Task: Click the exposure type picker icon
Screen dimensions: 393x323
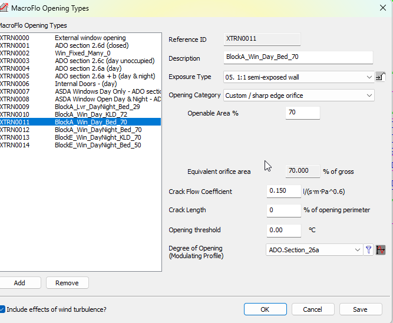Action: click(x=381, y=77)
